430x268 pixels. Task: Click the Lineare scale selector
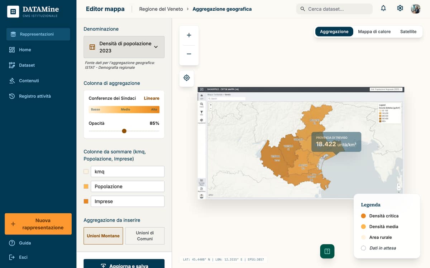(152, 98)
